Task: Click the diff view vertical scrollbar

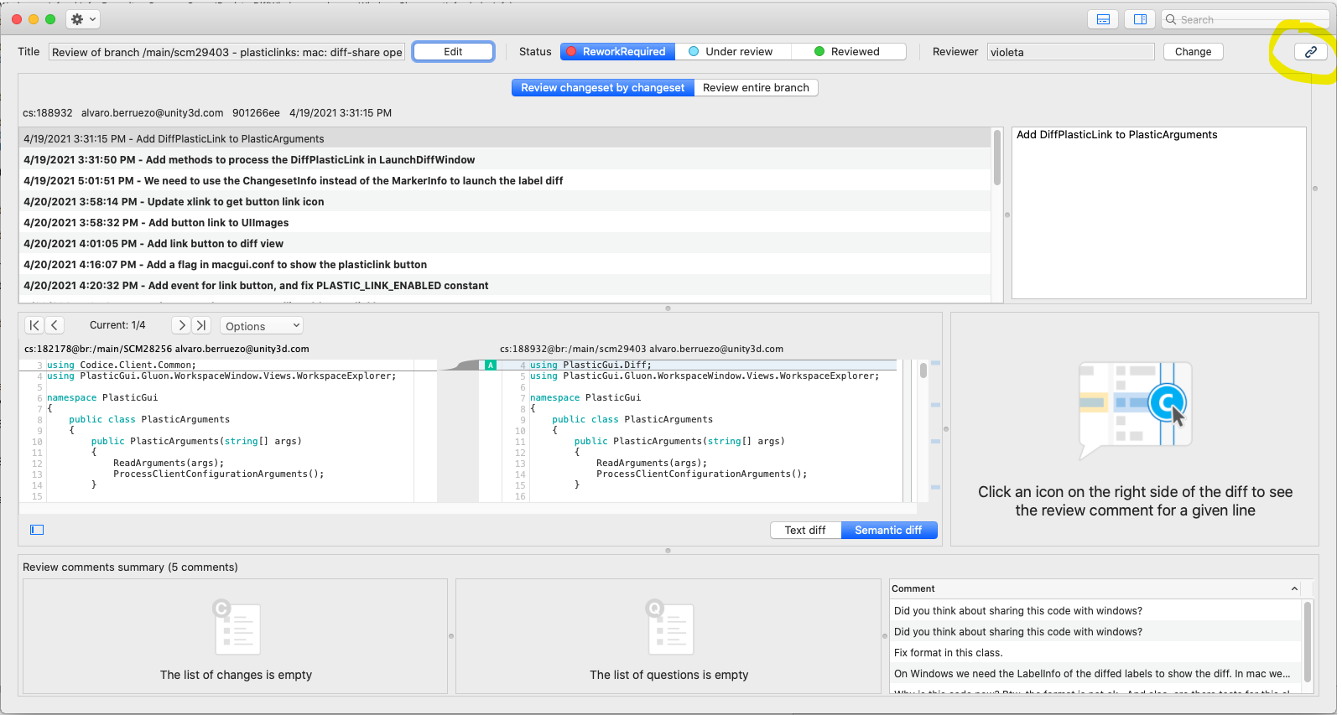Action: [923, 370]
